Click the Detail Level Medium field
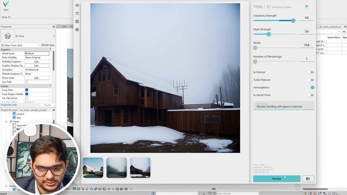Screen dimensions: 347x195 [x=37, y=54]
